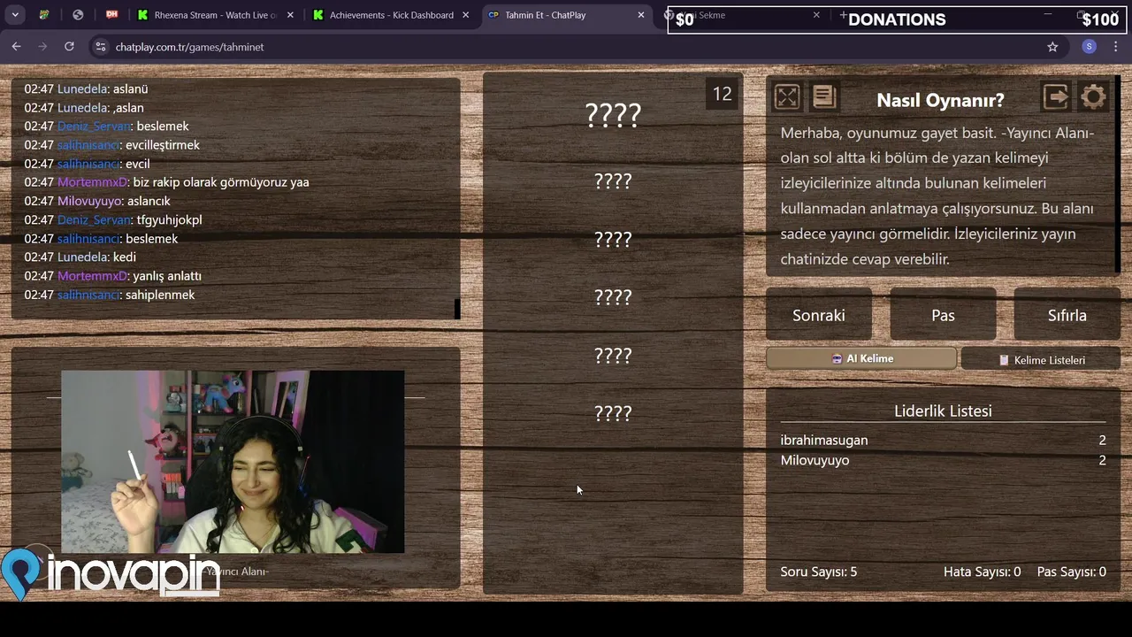Click the Nasıl Oynanır? heading
This screenshot has height=637, width=1132.
point(940,100)
